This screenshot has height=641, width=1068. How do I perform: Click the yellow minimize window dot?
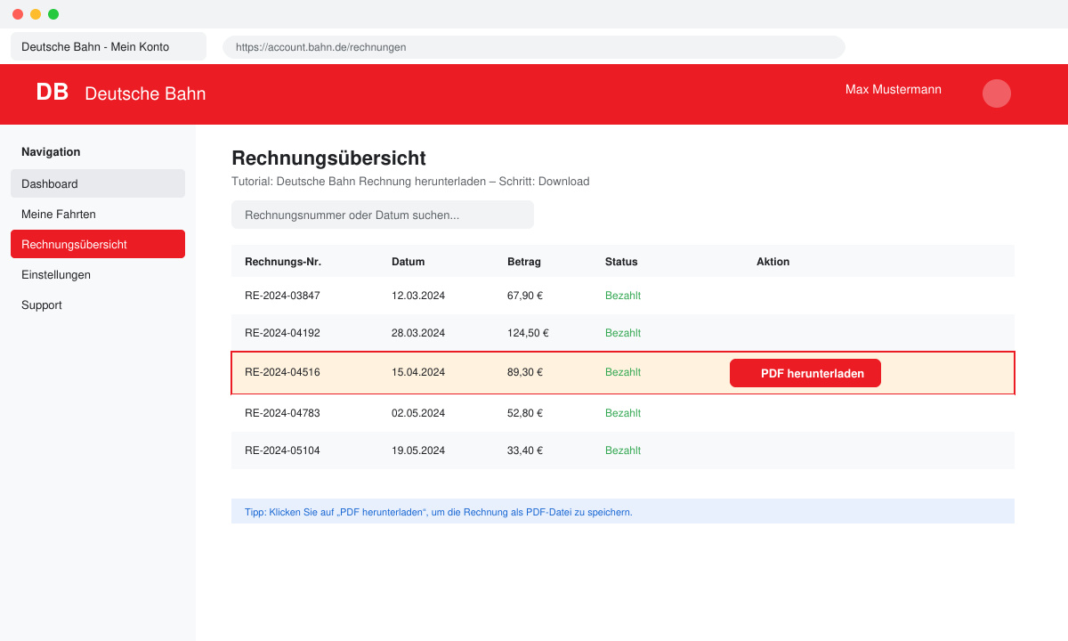36,14
